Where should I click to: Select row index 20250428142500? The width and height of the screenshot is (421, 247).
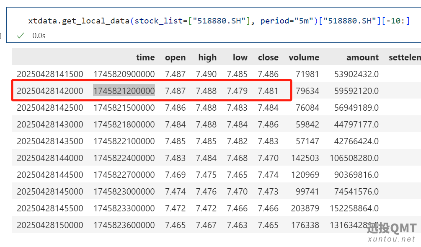tap(50, 108)
